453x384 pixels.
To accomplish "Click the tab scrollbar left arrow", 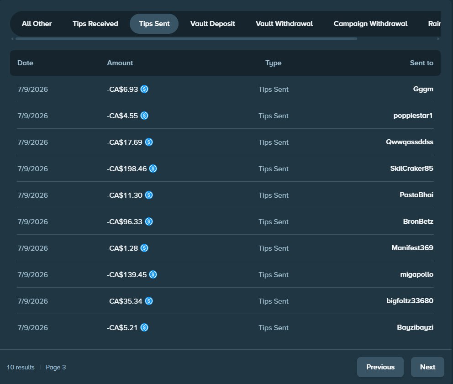I will coord(12,39).
